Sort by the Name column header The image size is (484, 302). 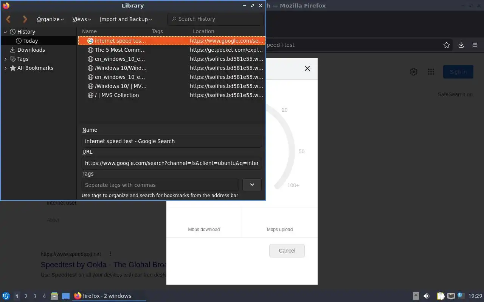pyautogui.click(x=89, y=31)
